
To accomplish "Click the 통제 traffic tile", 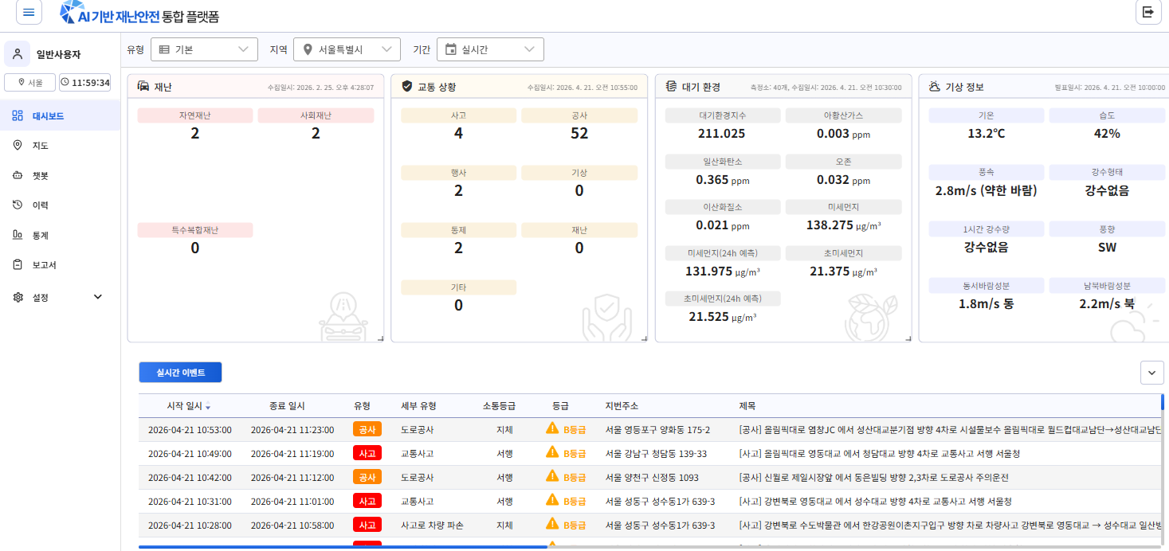I will coord(458,240).
